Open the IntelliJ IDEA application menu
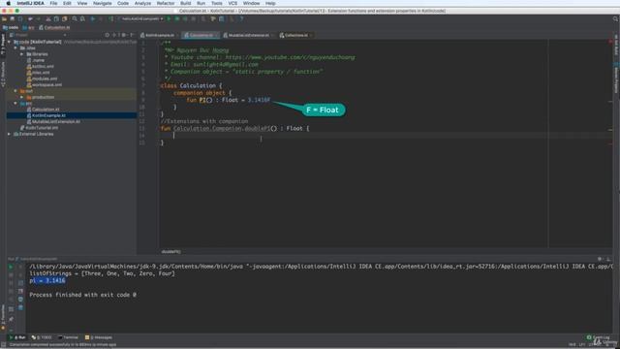Screen dimensions: 620x349 [x=30, y=3]
